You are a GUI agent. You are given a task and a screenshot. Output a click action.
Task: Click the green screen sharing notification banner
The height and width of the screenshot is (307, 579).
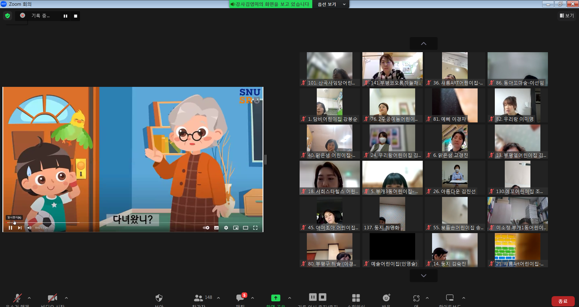coord(270,4)
